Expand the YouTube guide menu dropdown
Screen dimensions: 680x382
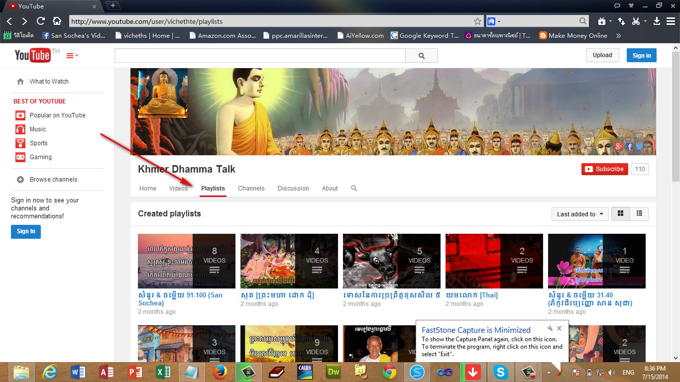click(x=72, y=56)
